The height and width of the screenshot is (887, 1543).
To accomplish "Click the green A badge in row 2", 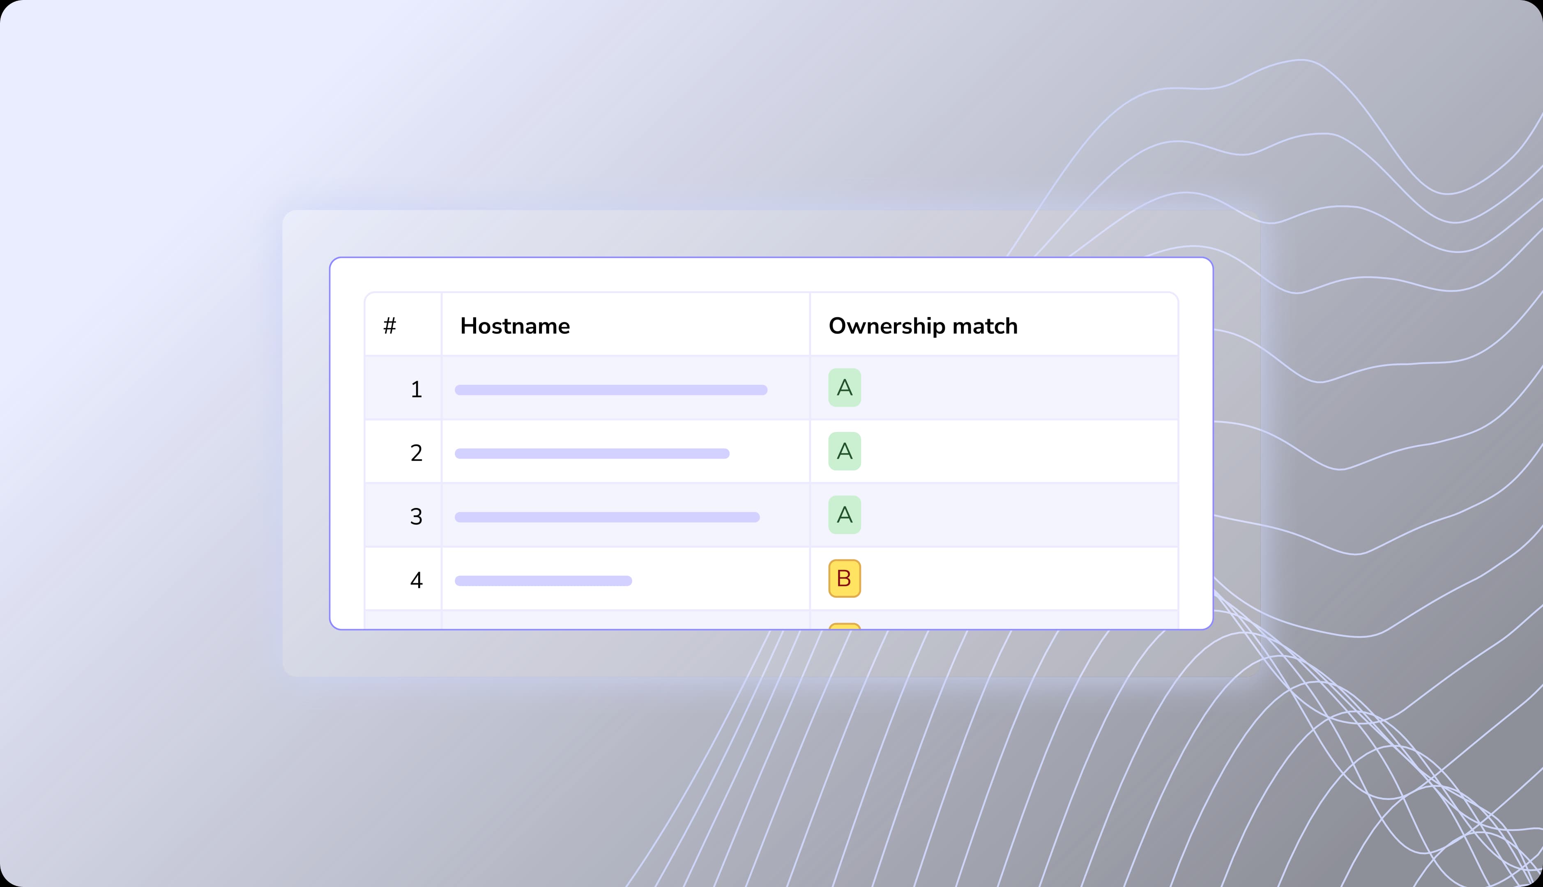I will click(844, 451).
